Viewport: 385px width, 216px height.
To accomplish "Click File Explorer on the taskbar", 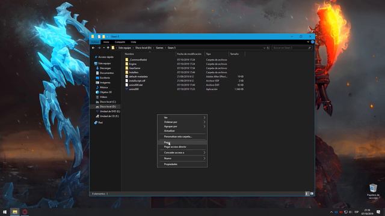I will 14,212.
